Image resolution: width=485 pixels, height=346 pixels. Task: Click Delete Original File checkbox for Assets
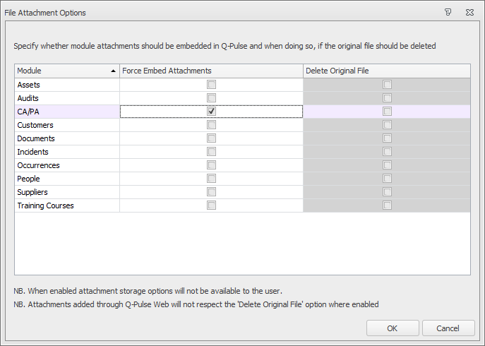[x=387, y=85]
